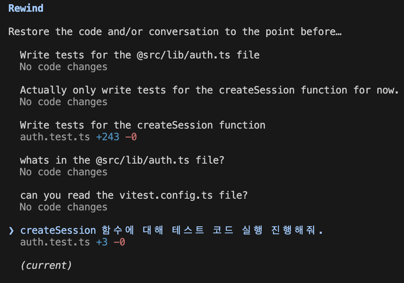
Task: Click "No code changes" under the "whats in" entry
Action: point(63,172)
